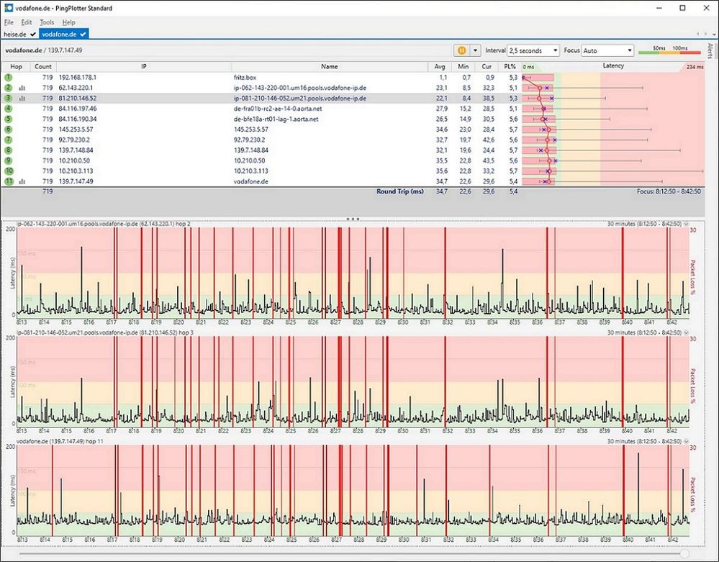Select IP 139.7.148.84 in the IP column
Viewport: 719px width, 562px height.
pyautogui.click(x=76, y=150)
